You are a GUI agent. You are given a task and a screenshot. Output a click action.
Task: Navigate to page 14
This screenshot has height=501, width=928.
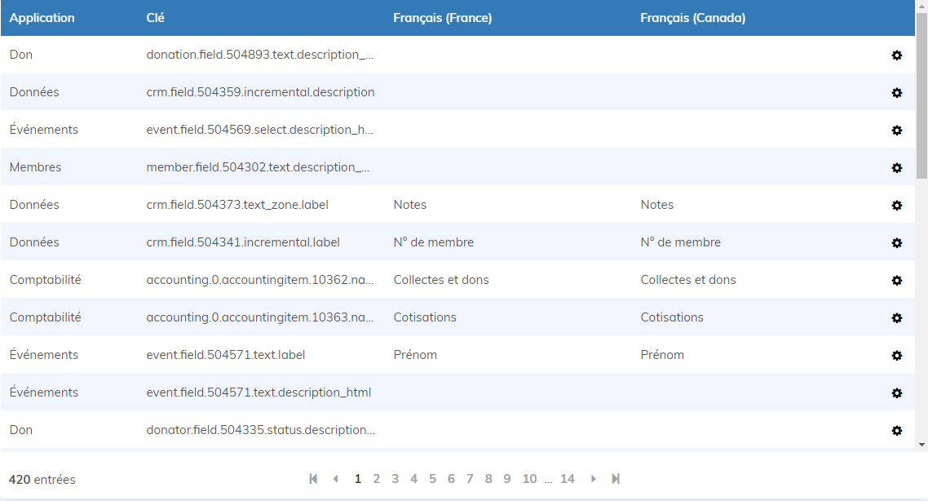tap(567, 479)
